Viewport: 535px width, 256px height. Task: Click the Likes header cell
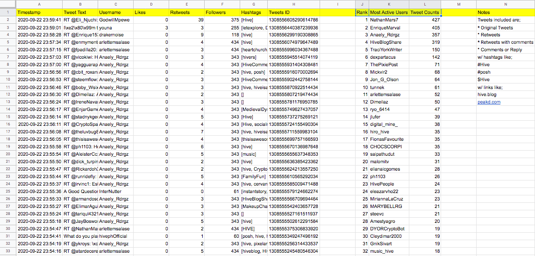pyautogui.click(x=151, y=12)
